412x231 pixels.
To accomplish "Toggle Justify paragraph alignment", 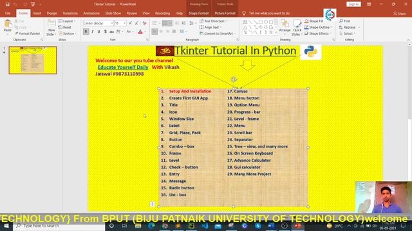I will [x=174, y=31].
